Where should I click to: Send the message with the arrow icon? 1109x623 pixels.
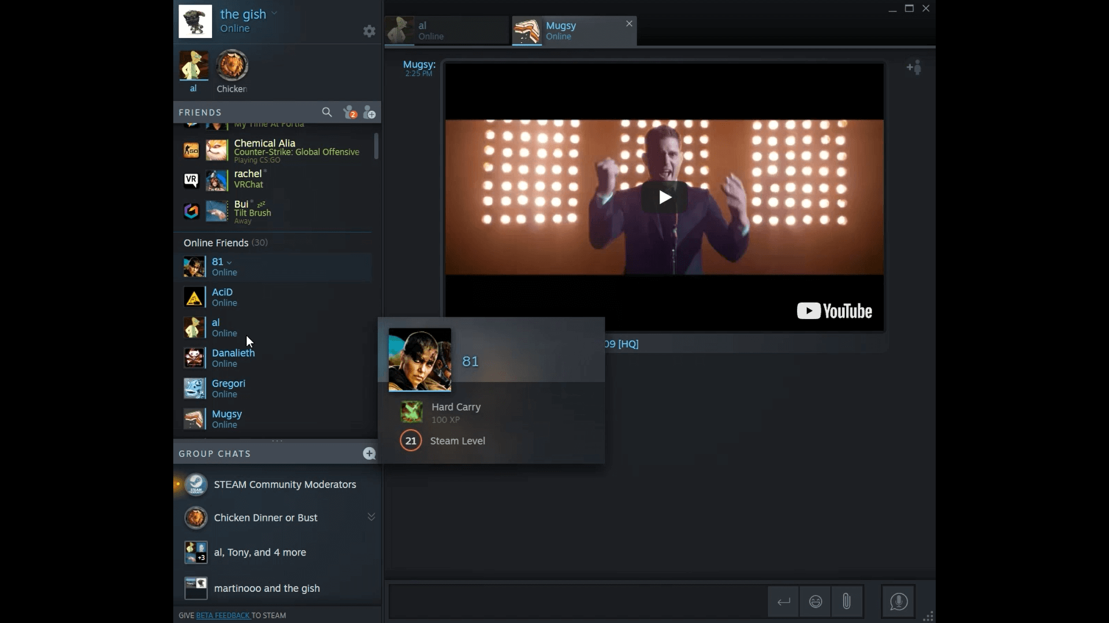click(783, 602)
